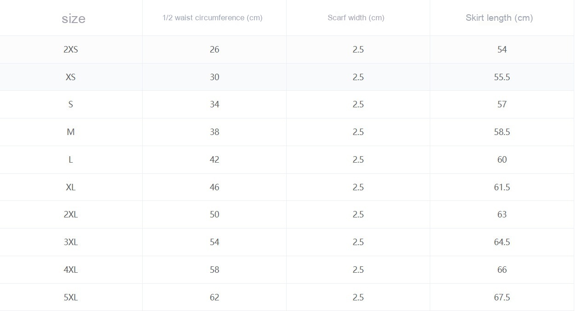Select the "Skirt length (cm)" column header

499,18
